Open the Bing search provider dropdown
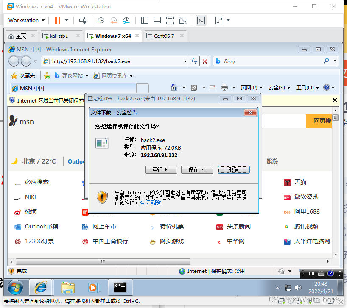The image size is (347, 308). point(335,61)
